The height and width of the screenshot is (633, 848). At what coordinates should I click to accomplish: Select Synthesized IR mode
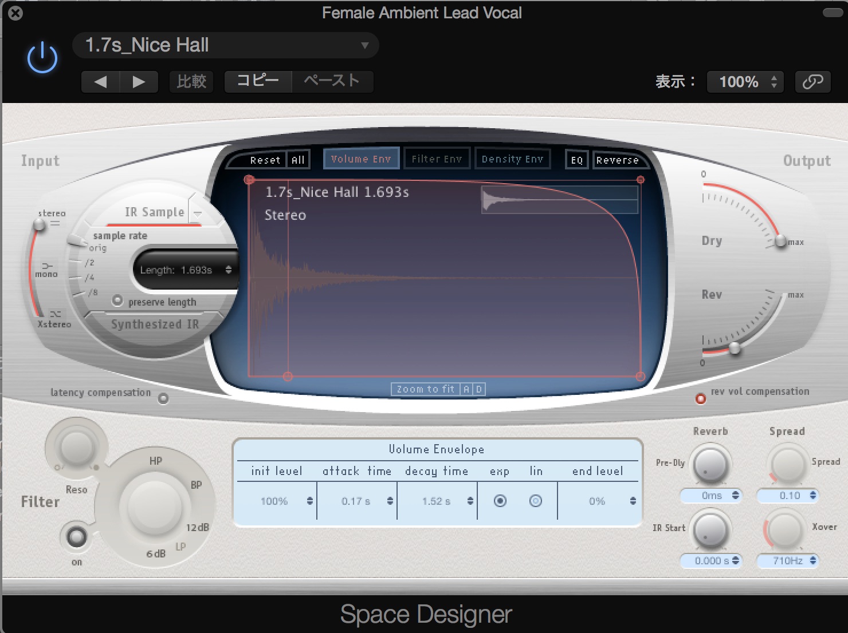pos(155,324)
